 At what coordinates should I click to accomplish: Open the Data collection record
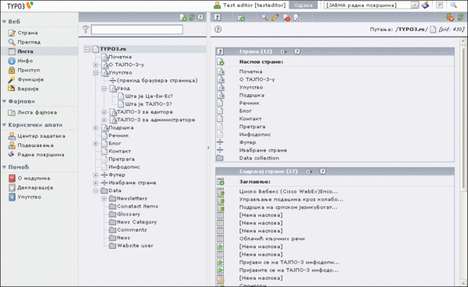point(259,158)
